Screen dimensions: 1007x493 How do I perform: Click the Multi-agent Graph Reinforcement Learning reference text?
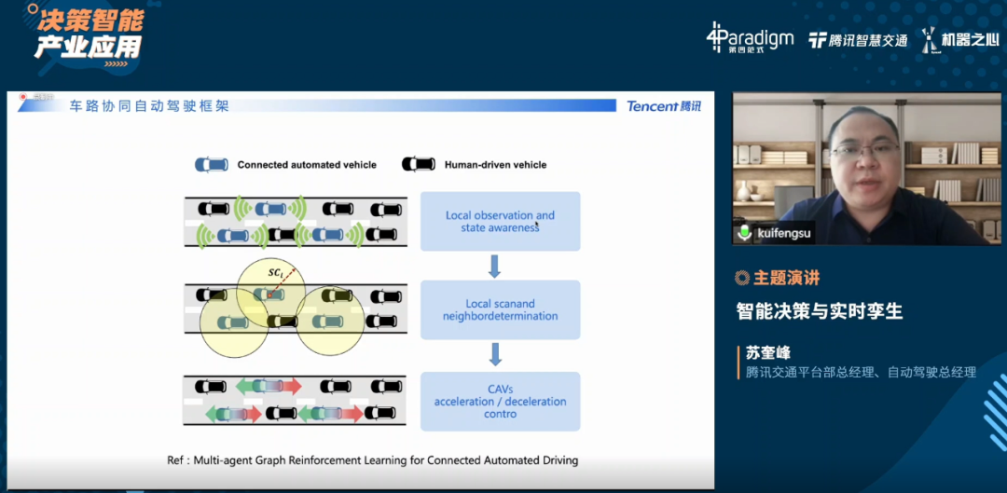372,460
